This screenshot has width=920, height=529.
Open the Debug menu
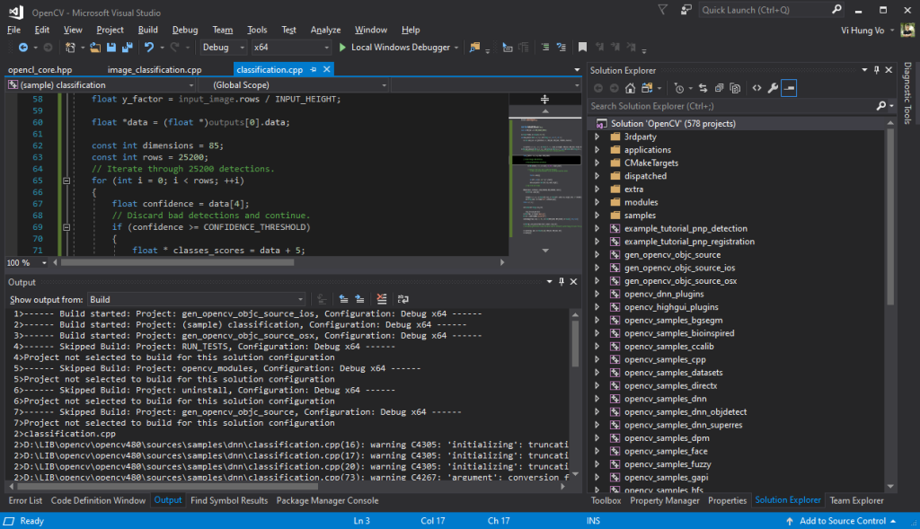[x=184, y=29]
